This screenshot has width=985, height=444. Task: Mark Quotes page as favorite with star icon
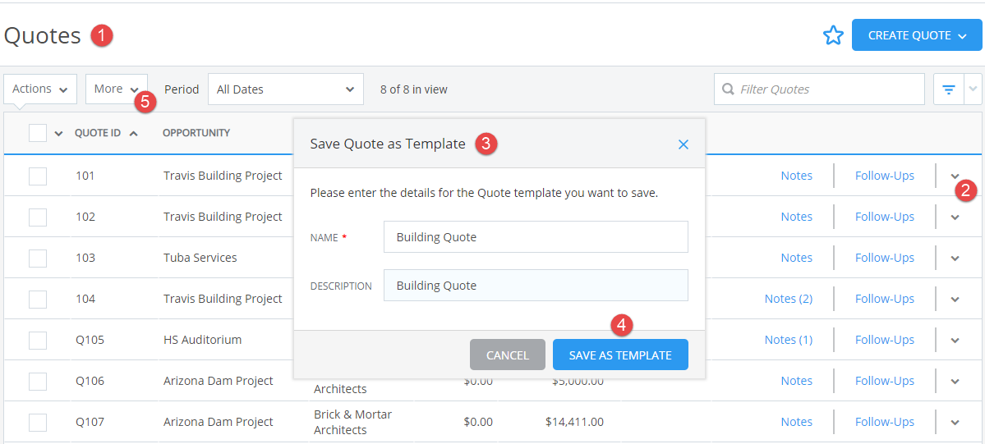click(833, 36)
